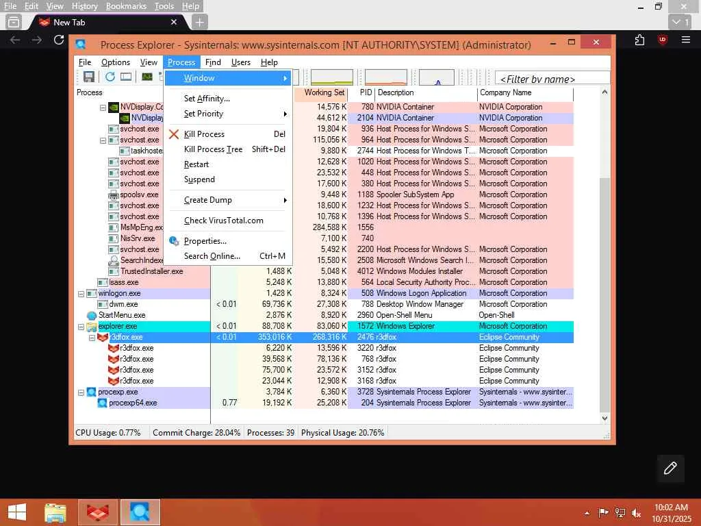Collapse the procexp.exe tree node
Viewport: 701px width, 526px height.
coord(81,392)
